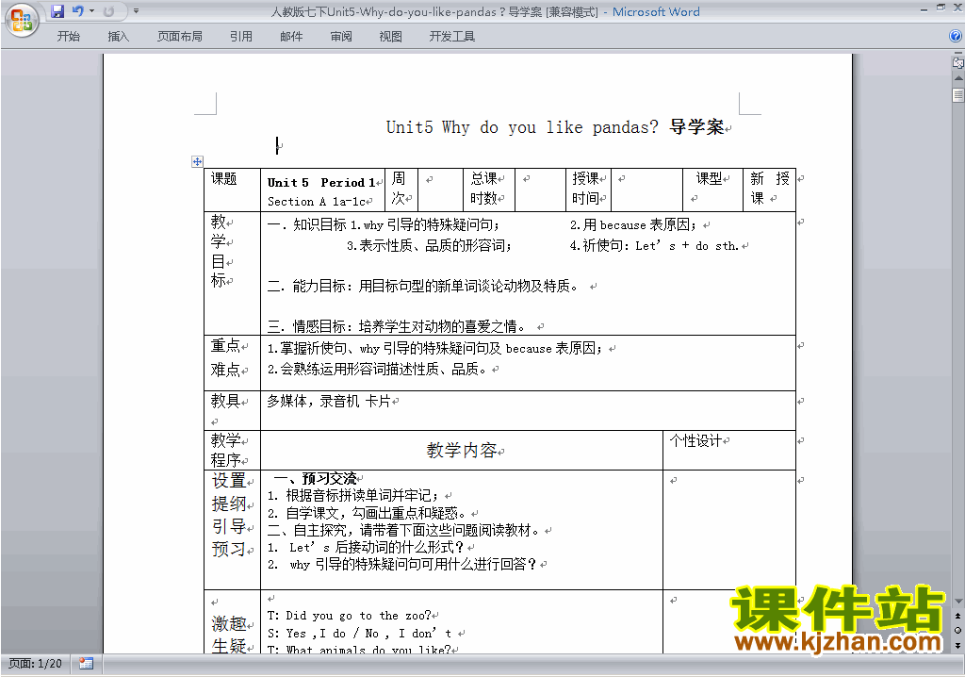Click the heading 'Unit5 Why do you like pandas?'

[522, 127]
